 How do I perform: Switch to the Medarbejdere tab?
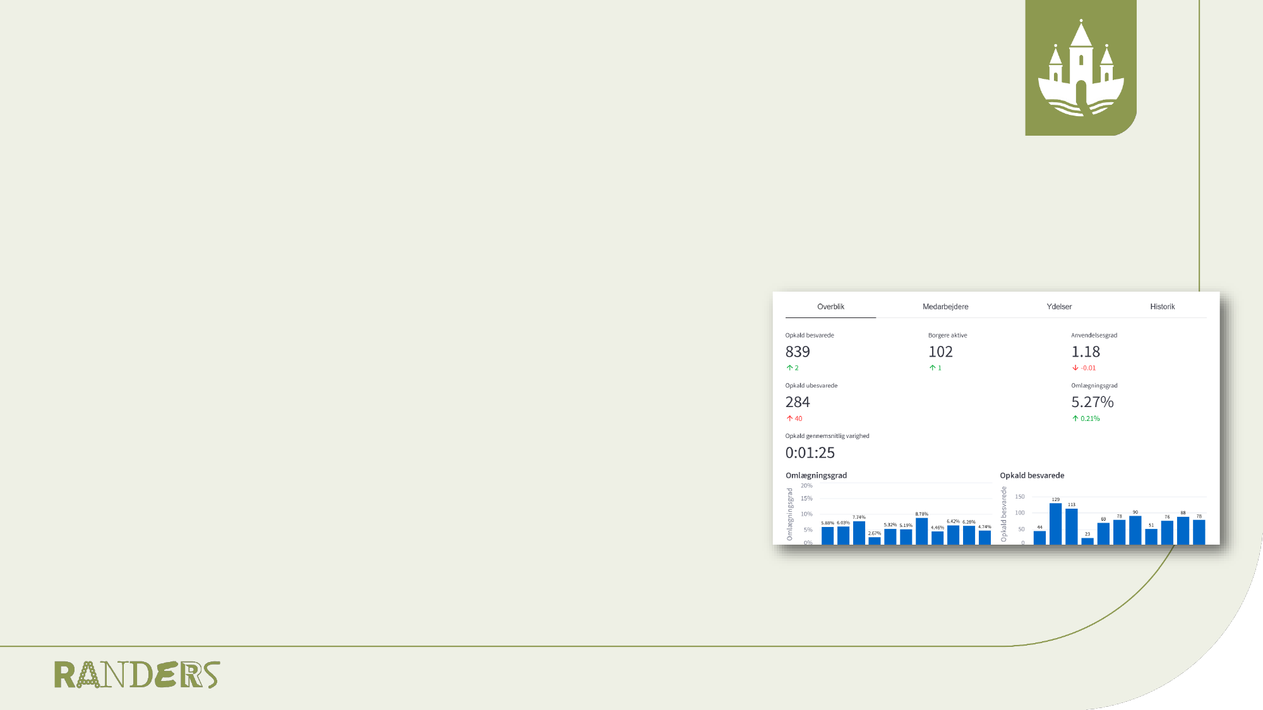tap(945, 307)
